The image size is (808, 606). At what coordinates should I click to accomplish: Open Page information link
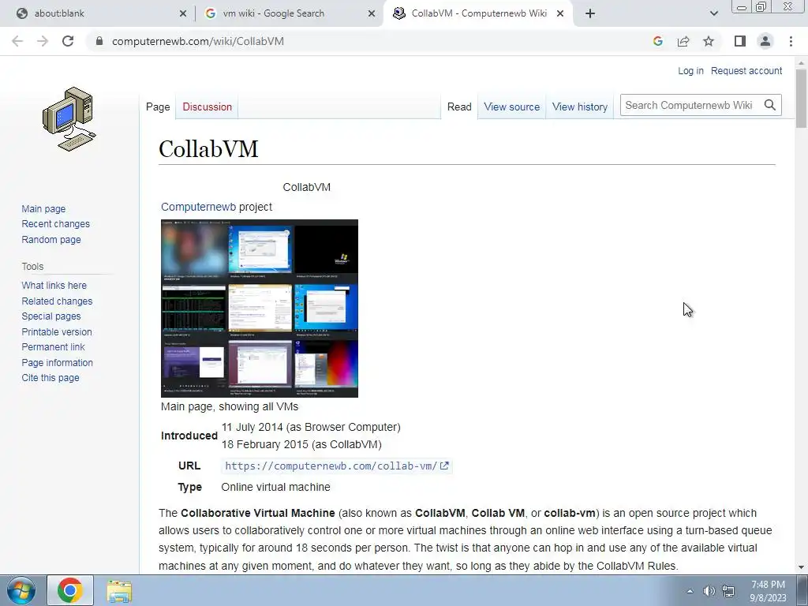tap(57, 362)
